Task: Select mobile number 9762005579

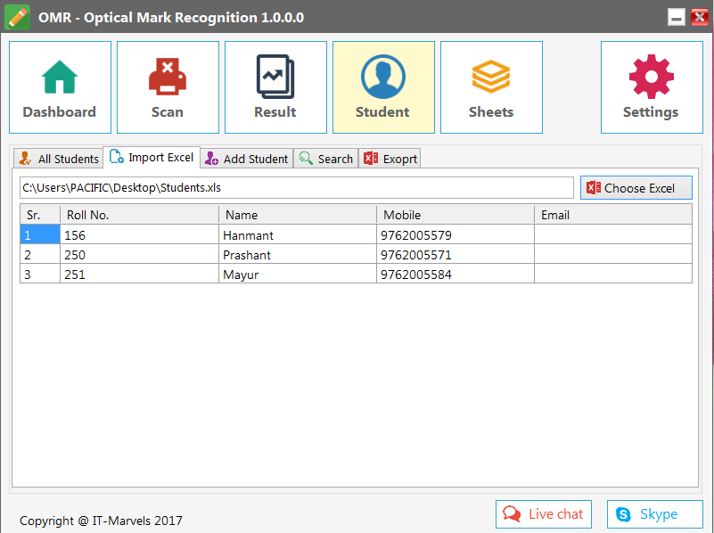Action: click(455, 234)
